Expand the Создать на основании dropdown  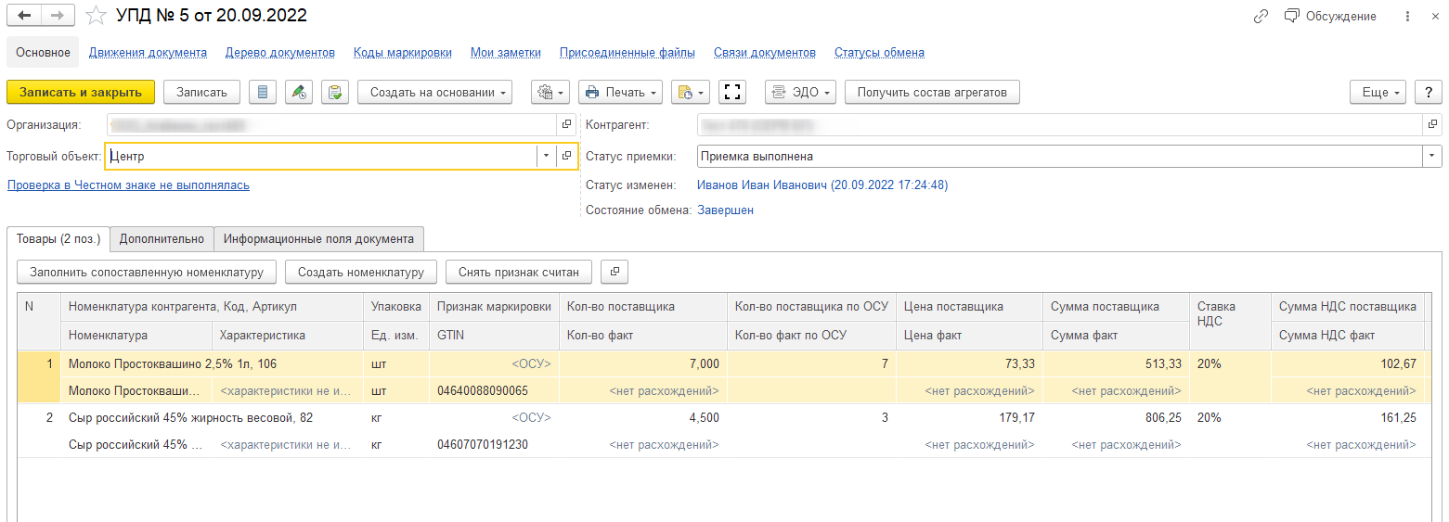click(x=434, y=92)
